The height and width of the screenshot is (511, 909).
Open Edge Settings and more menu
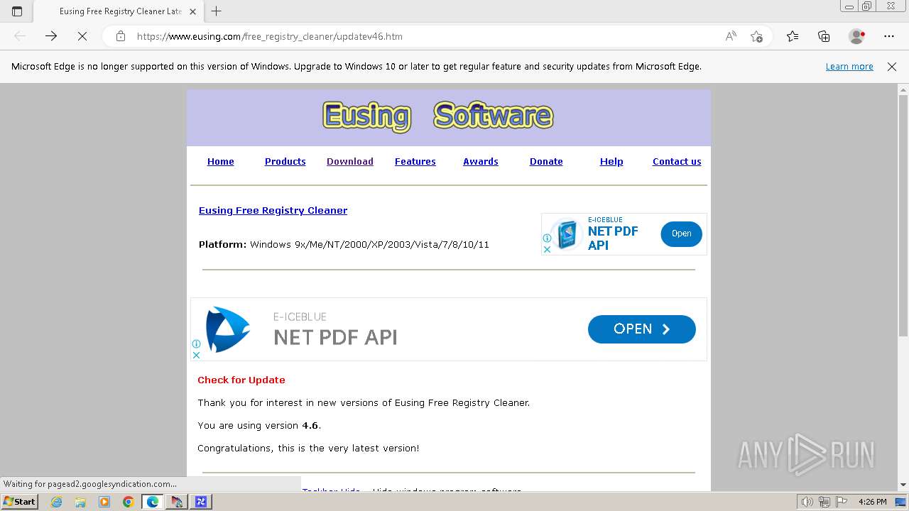point(889,36)
